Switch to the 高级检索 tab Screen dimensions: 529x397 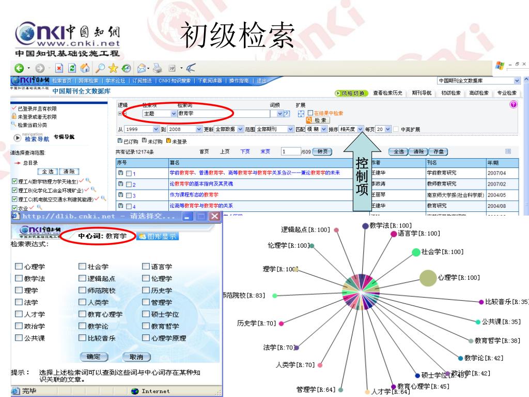click(479, 93)
